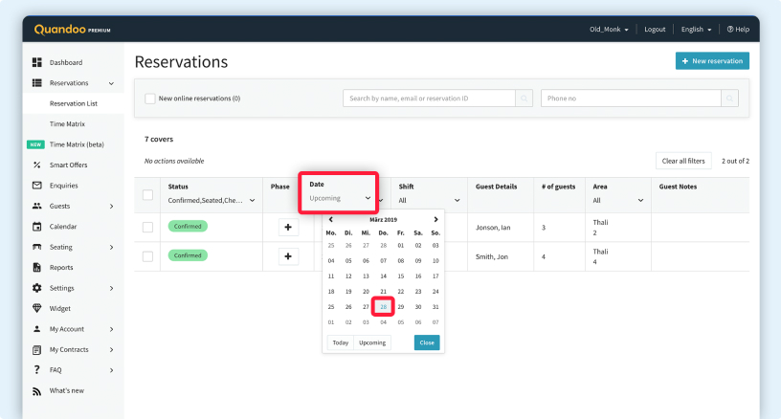
Task: Open Reports from the sidebar menu
Action: click(x=61, y=268)
